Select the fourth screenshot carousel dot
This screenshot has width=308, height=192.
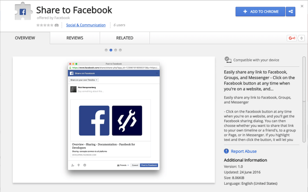(120, 50)
